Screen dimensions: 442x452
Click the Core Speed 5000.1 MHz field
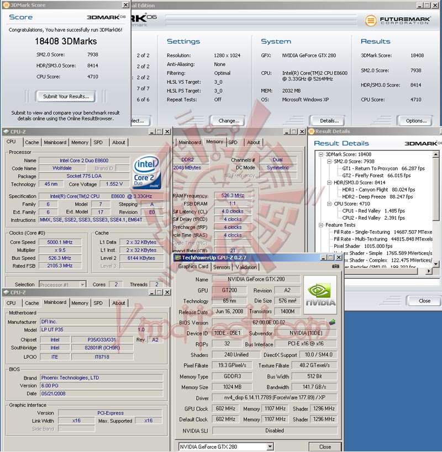60,242
